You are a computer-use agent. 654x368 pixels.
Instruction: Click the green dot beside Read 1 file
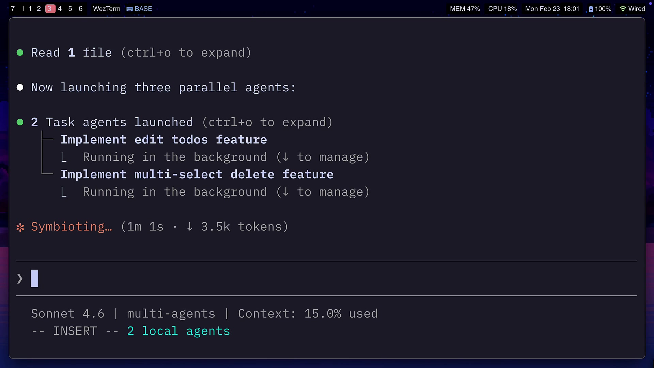20,52
